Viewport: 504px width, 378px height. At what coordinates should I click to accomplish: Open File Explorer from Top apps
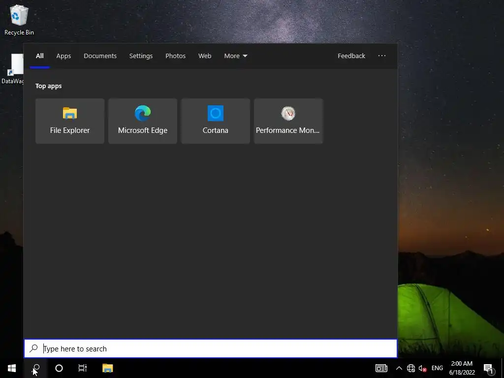70,121
